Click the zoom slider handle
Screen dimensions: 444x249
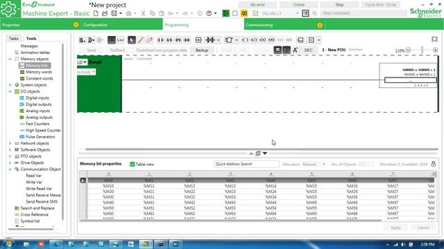(422, 50)
